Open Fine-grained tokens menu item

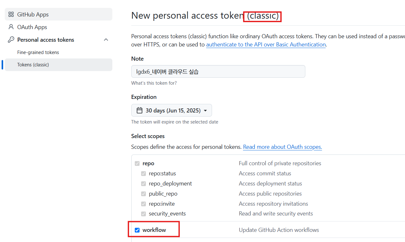pyautogui.click(x=38, y=52)
